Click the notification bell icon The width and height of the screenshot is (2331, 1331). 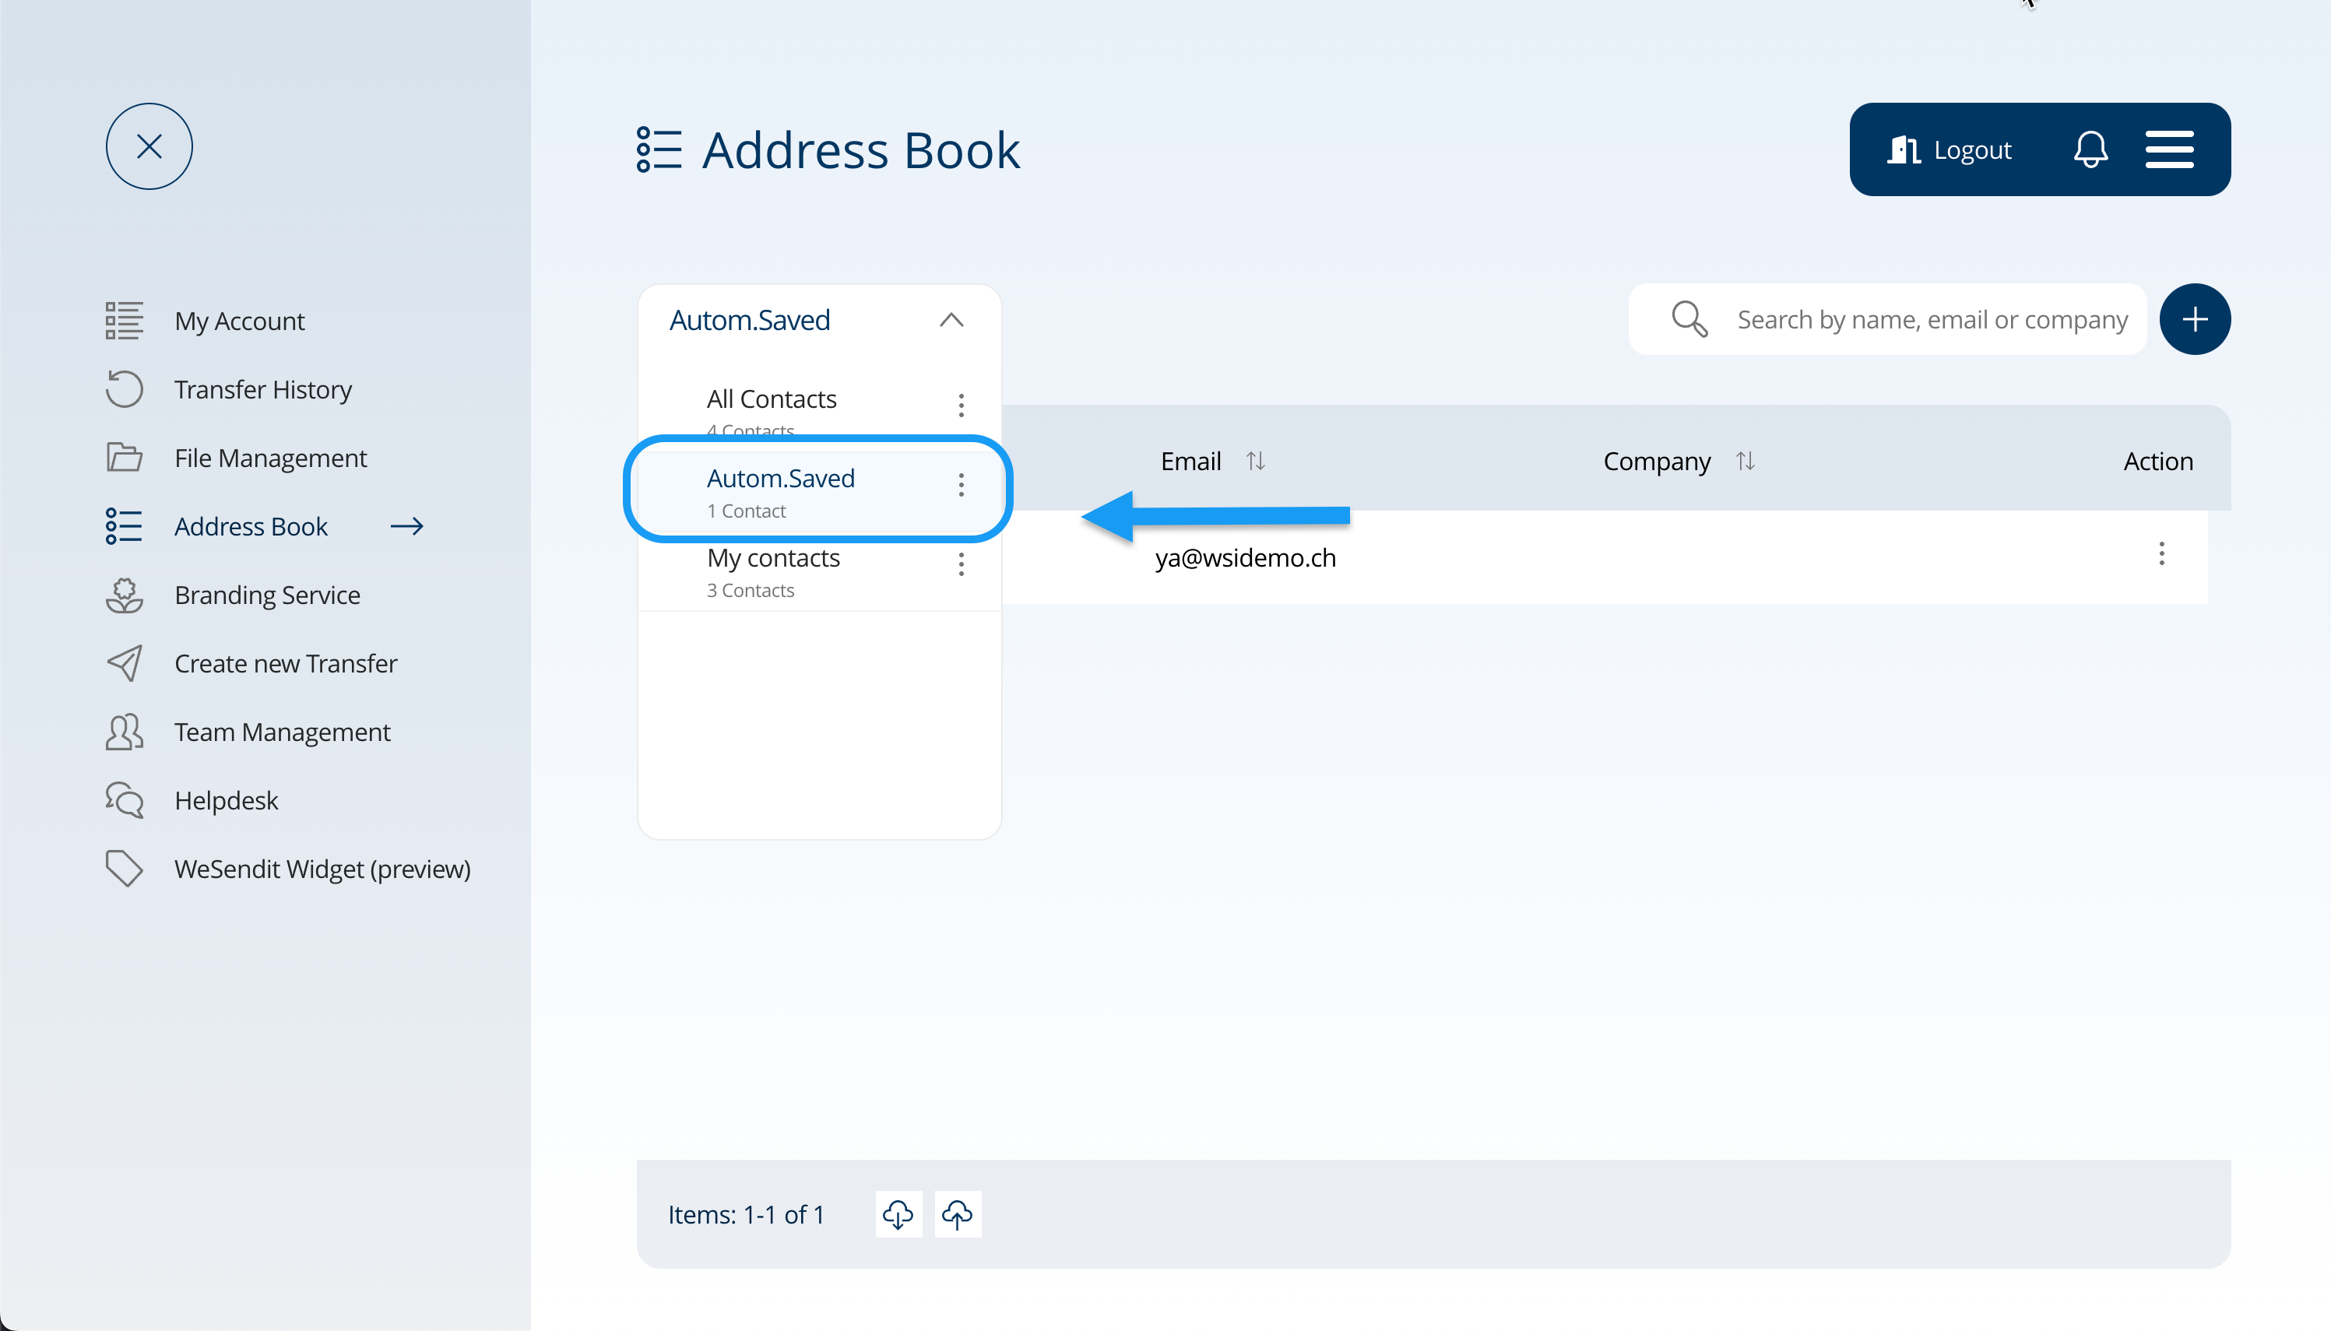(2090, 149)
